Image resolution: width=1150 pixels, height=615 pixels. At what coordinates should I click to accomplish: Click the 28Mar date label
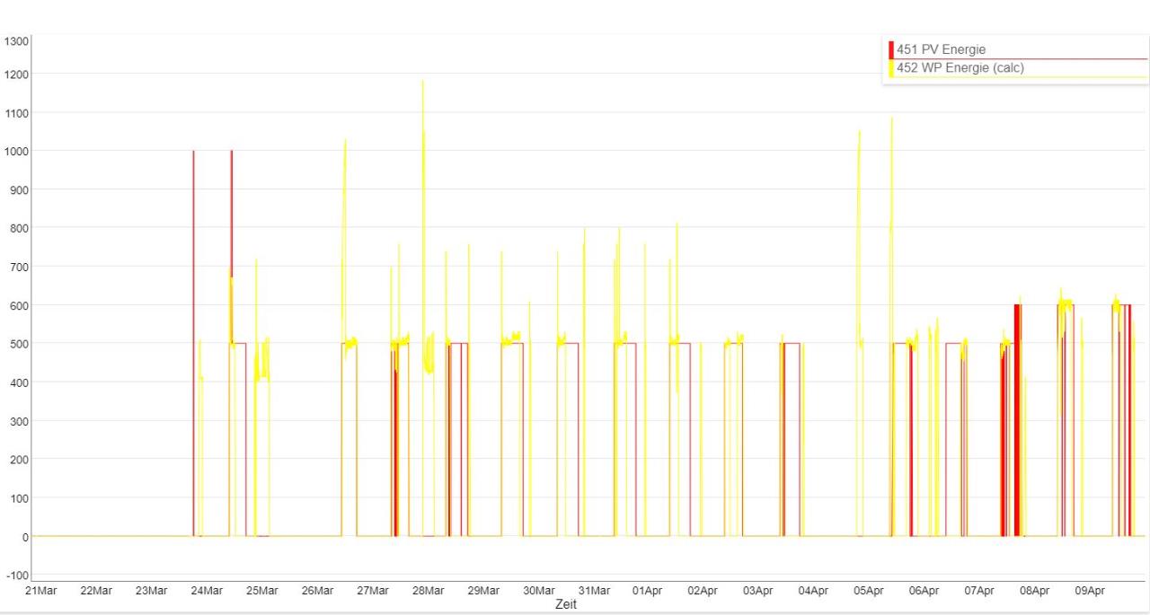(428, 591)
